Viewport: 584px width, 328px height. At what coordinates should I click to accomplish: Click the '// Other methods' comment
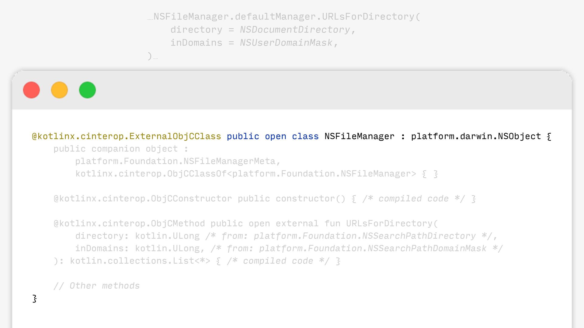[97, 286]
